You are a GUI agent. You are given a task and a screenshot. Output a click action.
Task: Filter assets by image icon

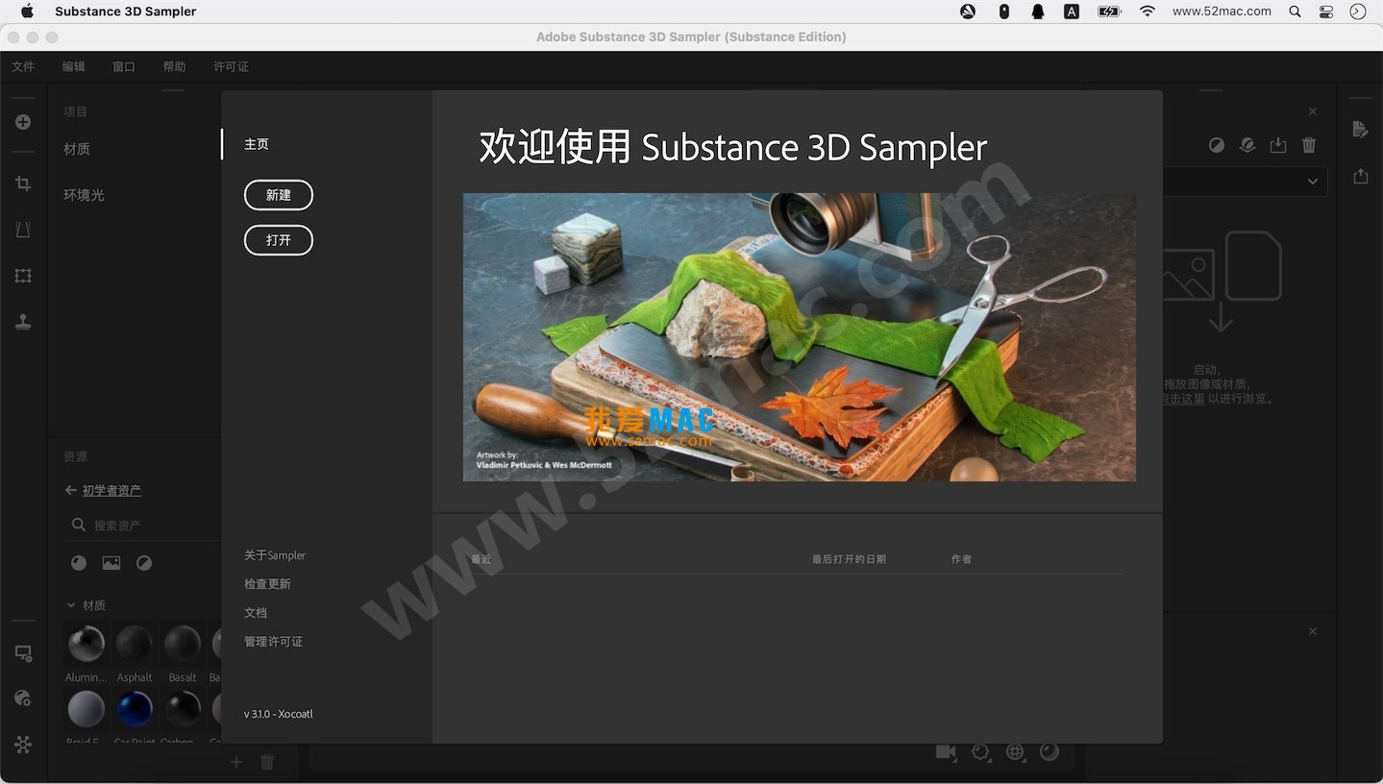[111, 563]
